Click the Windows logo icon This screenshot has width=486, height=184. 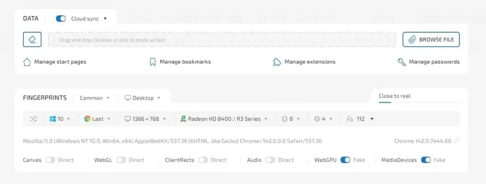(53, 119)
